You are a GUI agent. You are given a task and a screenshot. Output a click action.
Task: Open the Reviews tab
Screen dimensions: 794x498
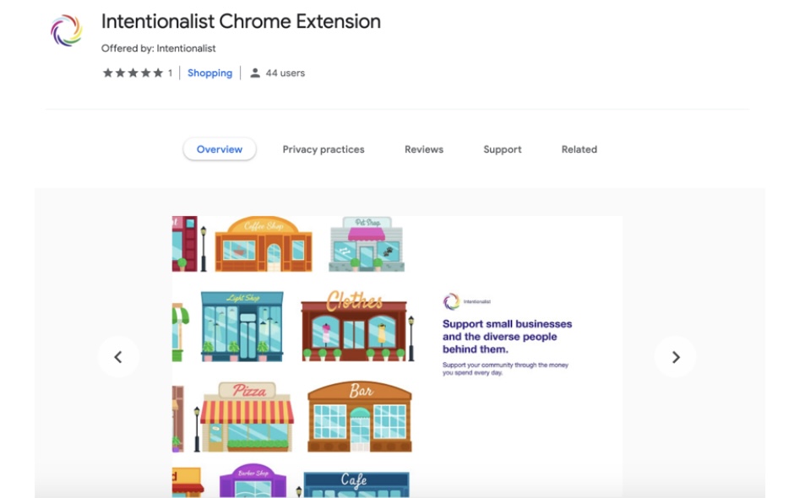pos(424,149)
